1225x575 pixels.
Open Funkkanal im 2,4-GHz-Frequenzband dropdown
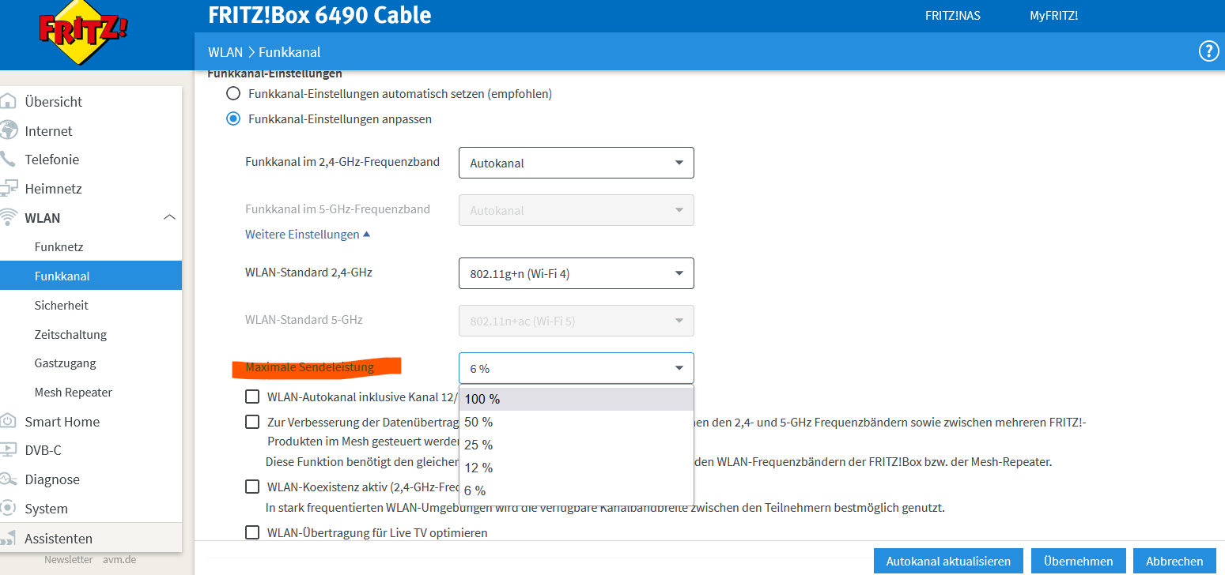[x=577, y=163]
